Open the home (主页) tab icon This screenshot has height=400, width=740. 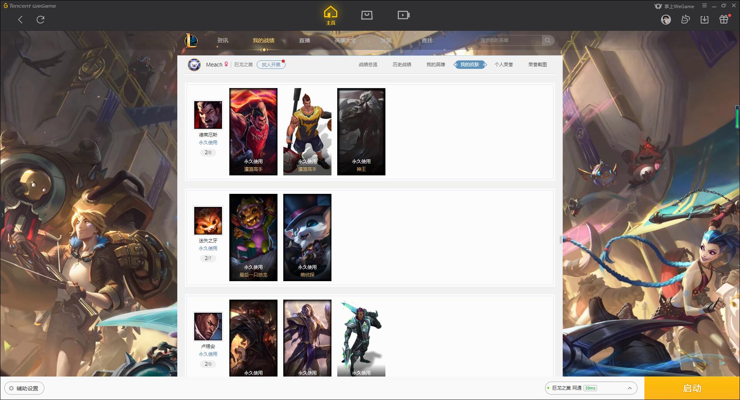point(330,16)
